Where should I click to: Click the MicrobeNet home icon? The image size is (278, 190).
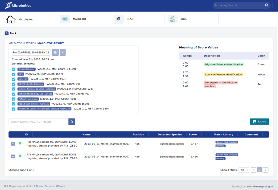coord(11,19)
